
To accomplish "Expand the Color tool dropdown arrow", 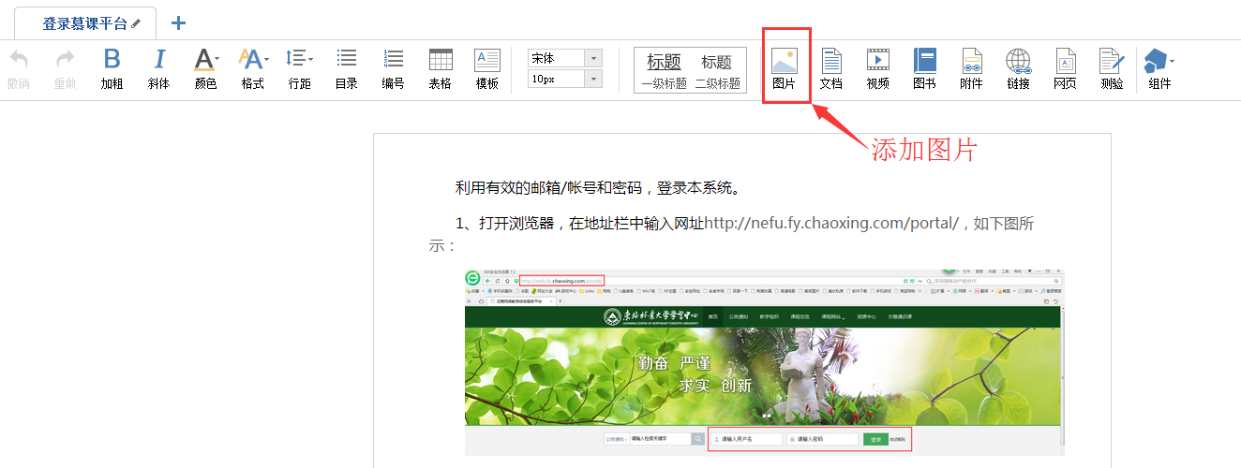I will 217,59.
